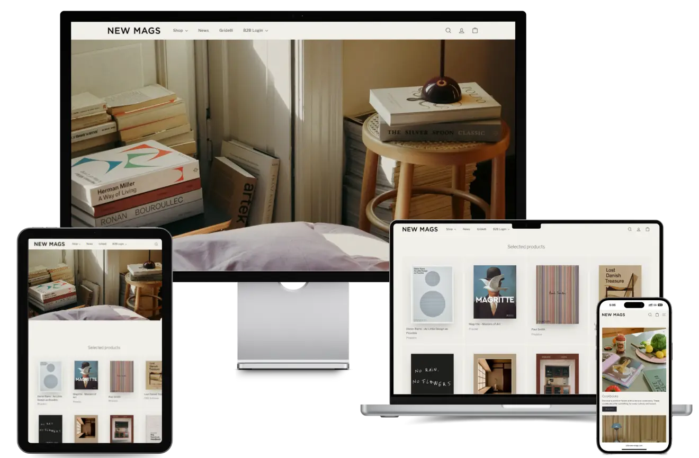The image size is (699, 458).
Task: Expand the B2B Login dropdown on the desktop monitor
Action: (x=256, y=31)
